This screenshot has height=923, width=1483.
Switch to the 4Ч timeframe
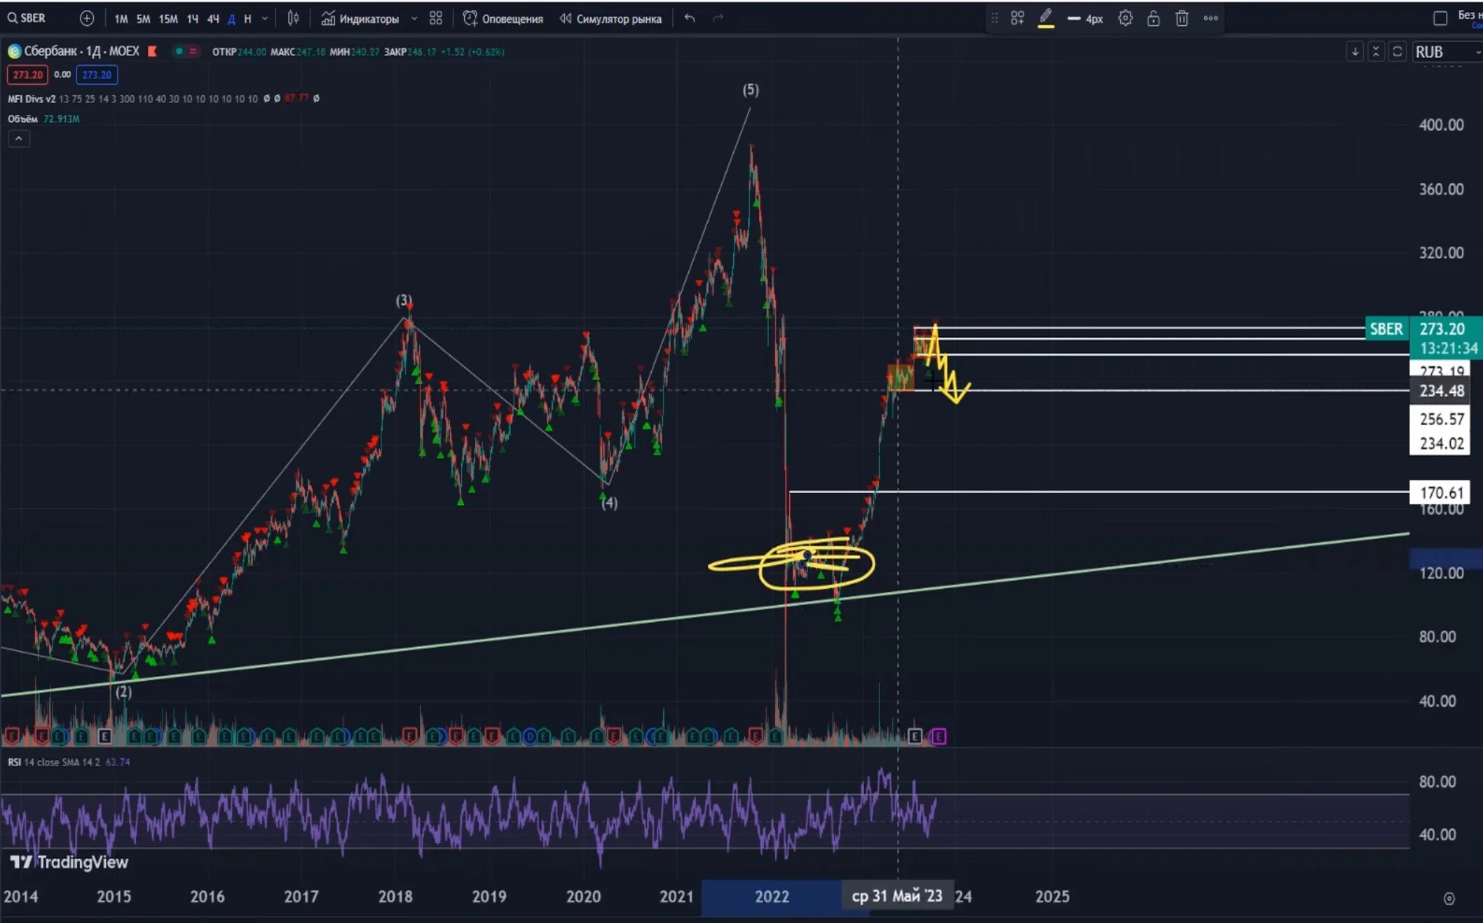(213, 19)
